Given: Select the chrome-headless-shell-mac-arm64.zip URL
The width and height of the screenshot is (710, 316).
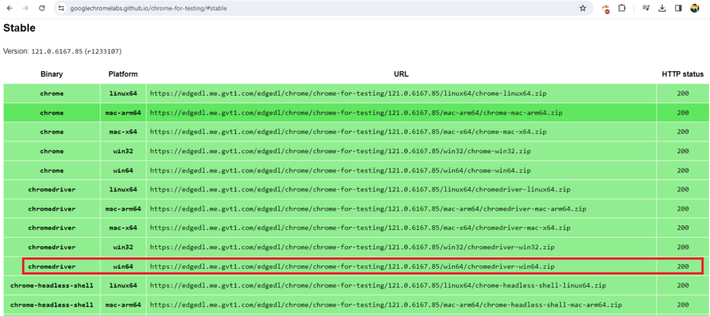Looking at the screenshot, I should pyautogui.click(x=386, y=305).
